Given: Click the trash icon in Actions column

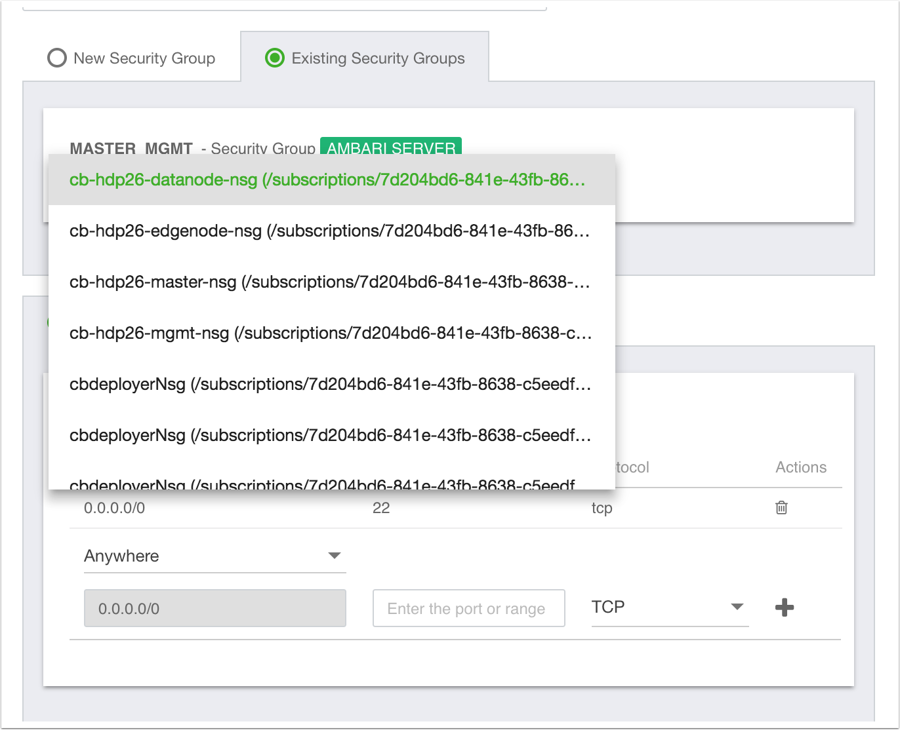Looking at the screenshot, I should [x=781, y=508].
